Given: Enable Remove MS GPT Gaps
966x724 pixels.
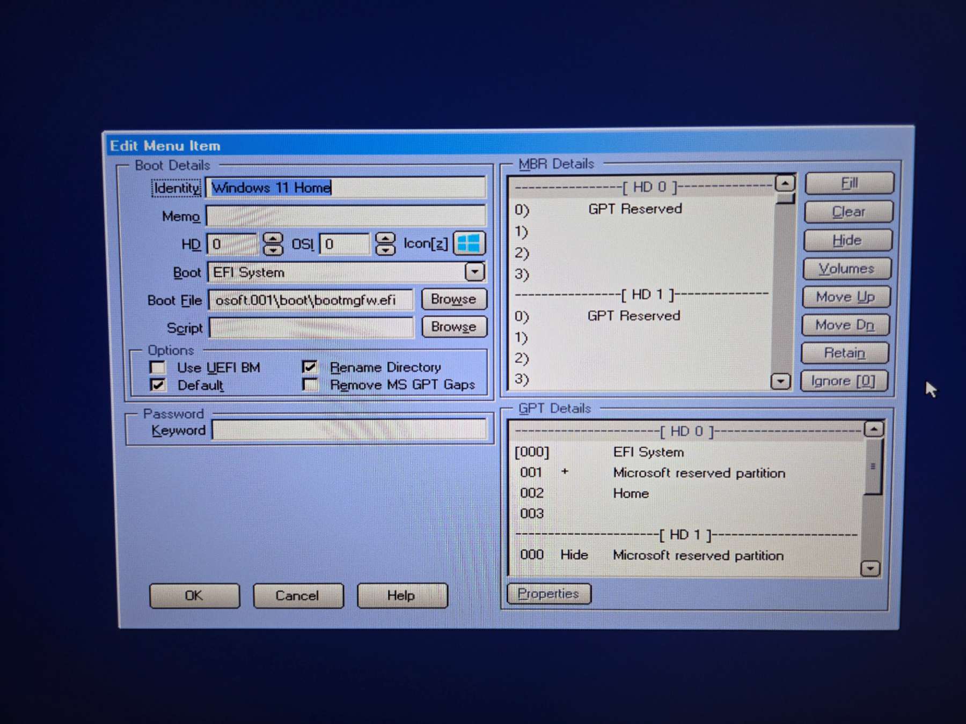Looking at the screenshot, I should tap(310, 385).
